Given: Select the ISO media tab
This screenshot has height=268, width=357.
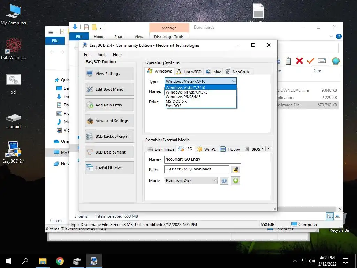Looking at the screenshot, I should pyautogui.click(x=185, y=149).
